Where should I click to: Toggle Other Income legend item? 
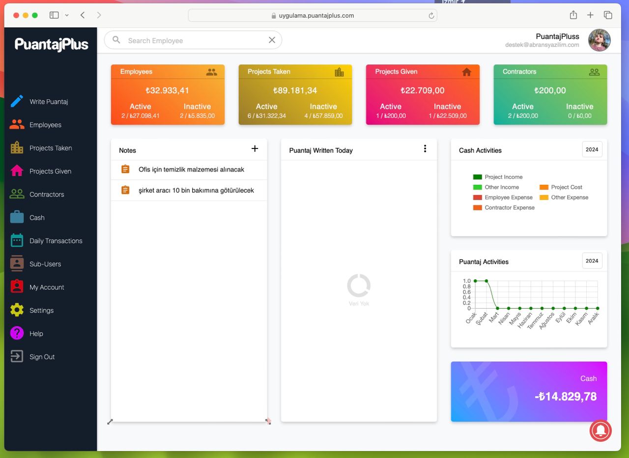click(496, 187)
